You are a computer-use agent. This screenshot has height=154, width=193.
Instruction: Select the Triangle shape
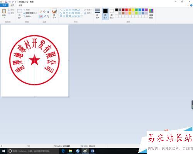pos(79,10)
